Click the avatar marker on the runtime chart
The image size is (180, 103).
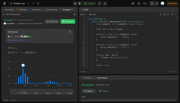23,65
